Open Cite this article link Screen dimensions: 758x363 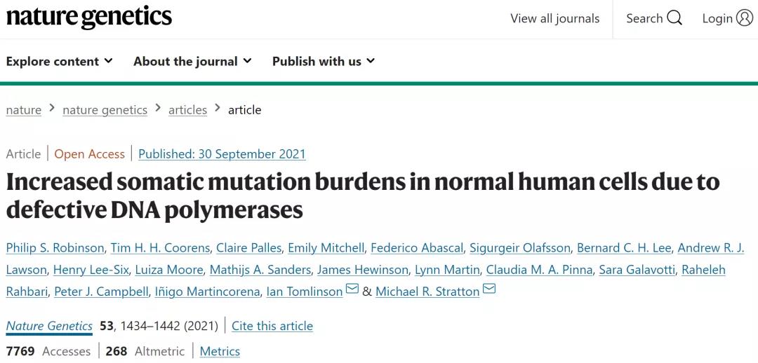pos(272,326)
